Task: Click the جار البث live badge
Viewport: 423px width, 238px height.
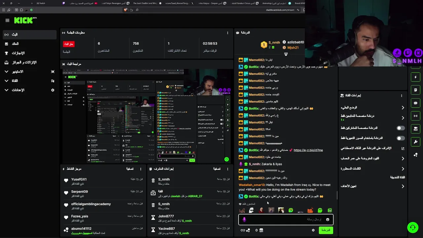Action: tap(69, 44)
